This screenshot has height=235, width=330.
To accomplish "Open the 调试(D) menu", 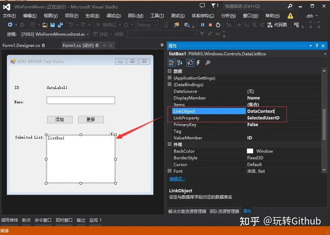I will [x=114, y=16].
